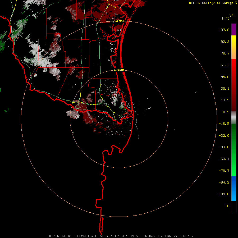Click the -0.9 legend value
Image resolution: width=238 pixels, height=238 pixels.
coord(225,112)
